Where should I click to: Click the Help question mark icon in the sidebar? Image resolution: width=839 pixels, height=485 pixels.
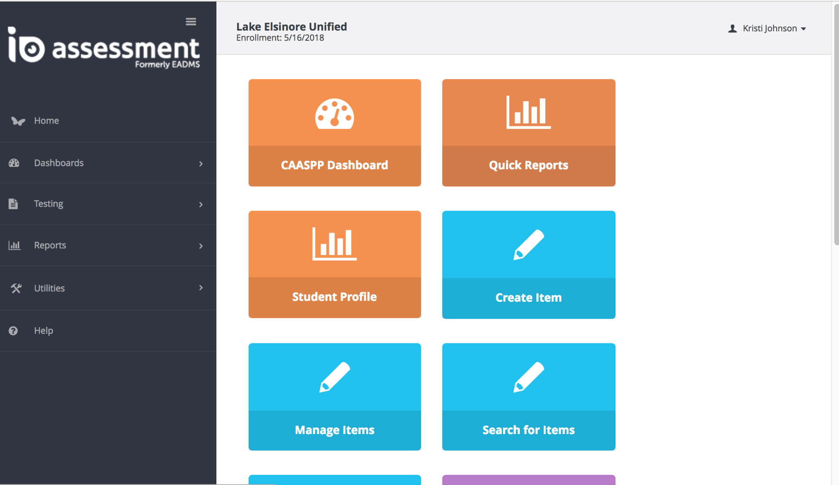tap(13, 331)
